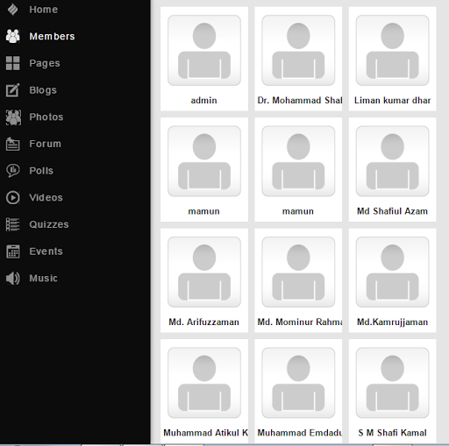The image size is (449, 446).
Task: Click the Events calendar icon
Action: click(x=12, y=251)
